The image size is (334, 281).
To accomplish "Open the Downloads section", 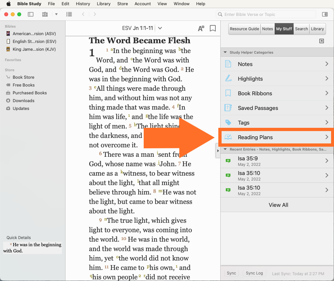I will pos(23,101).
